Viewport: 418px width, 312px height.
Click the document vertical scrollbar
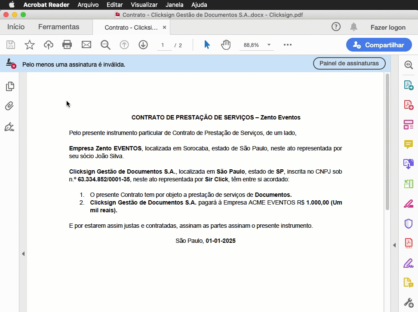pos(387,142)
